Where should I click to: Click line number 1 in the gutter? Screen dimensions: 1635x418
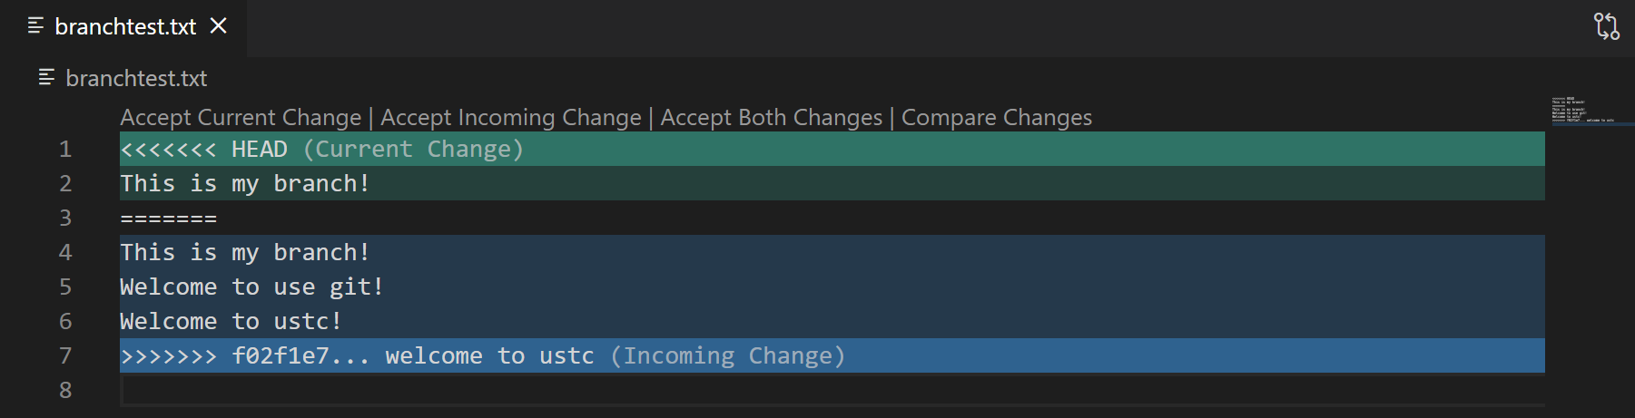click(x=65, y=149)
